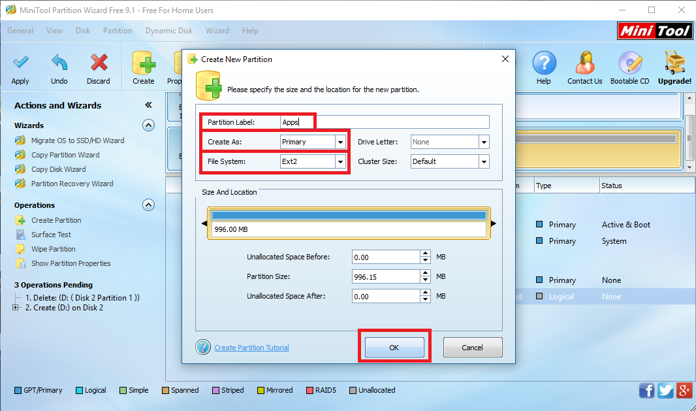This screenshot has width=696, height=411.
Task: Collapse the Actions and Wizards panel
Action: click(148, 105)
